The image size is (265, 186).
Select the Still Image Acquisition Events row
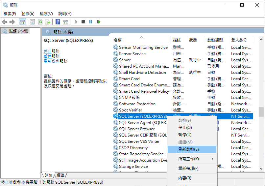coord(140,160)
